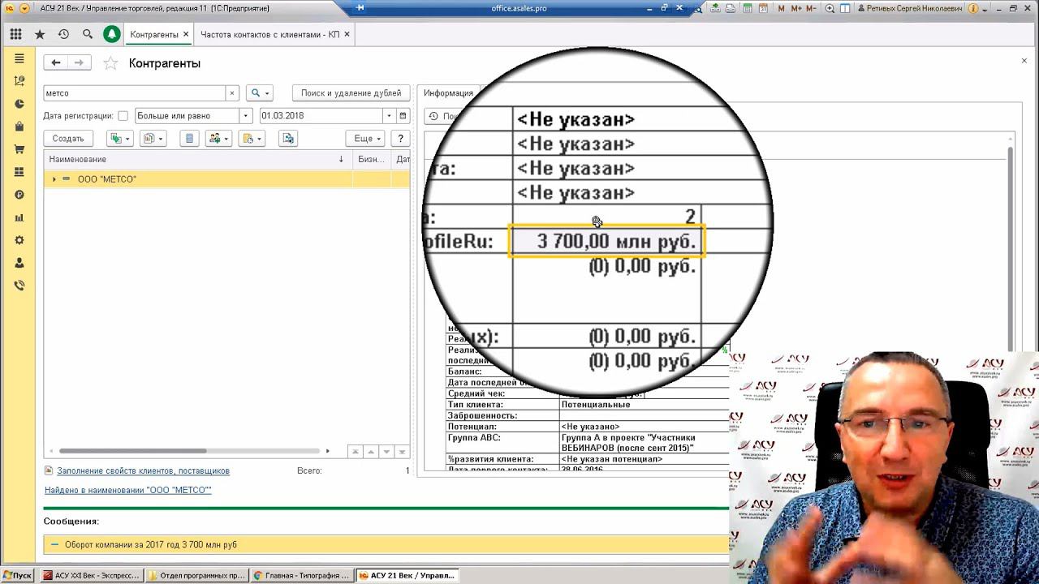Add Контрагенты to favorites with the star
This screenshot has height=584, width=1039.
point(111,63)
